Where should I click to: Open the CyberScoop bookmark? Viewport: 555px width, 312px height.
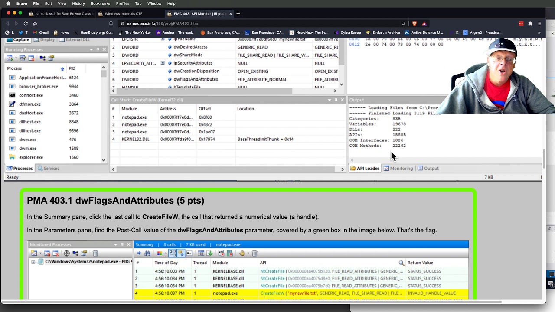347,32
